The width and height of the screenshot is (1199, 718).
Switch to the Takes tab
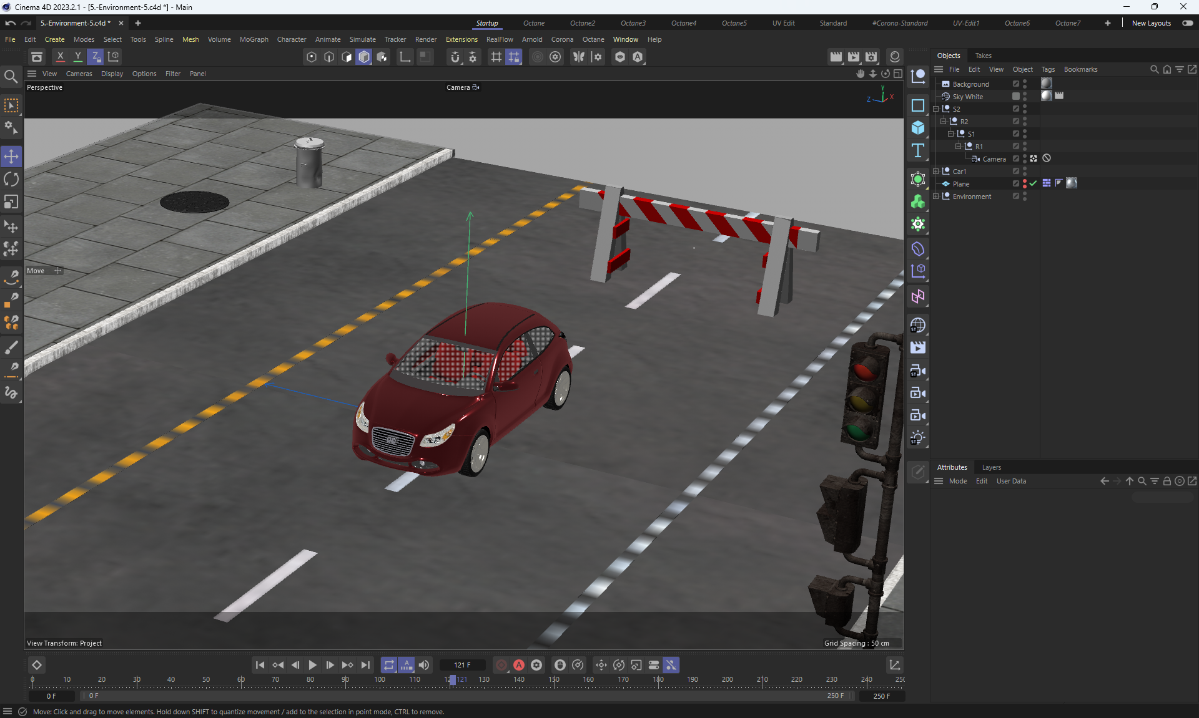(x=983, y=56)
